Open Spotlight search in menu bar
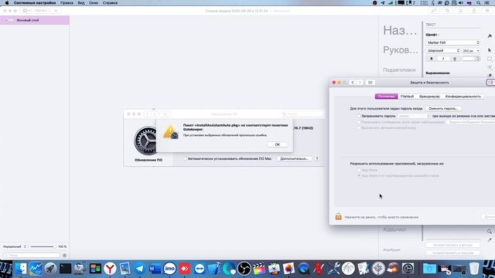This screenshot has width=495, height=278. (479, 3)
